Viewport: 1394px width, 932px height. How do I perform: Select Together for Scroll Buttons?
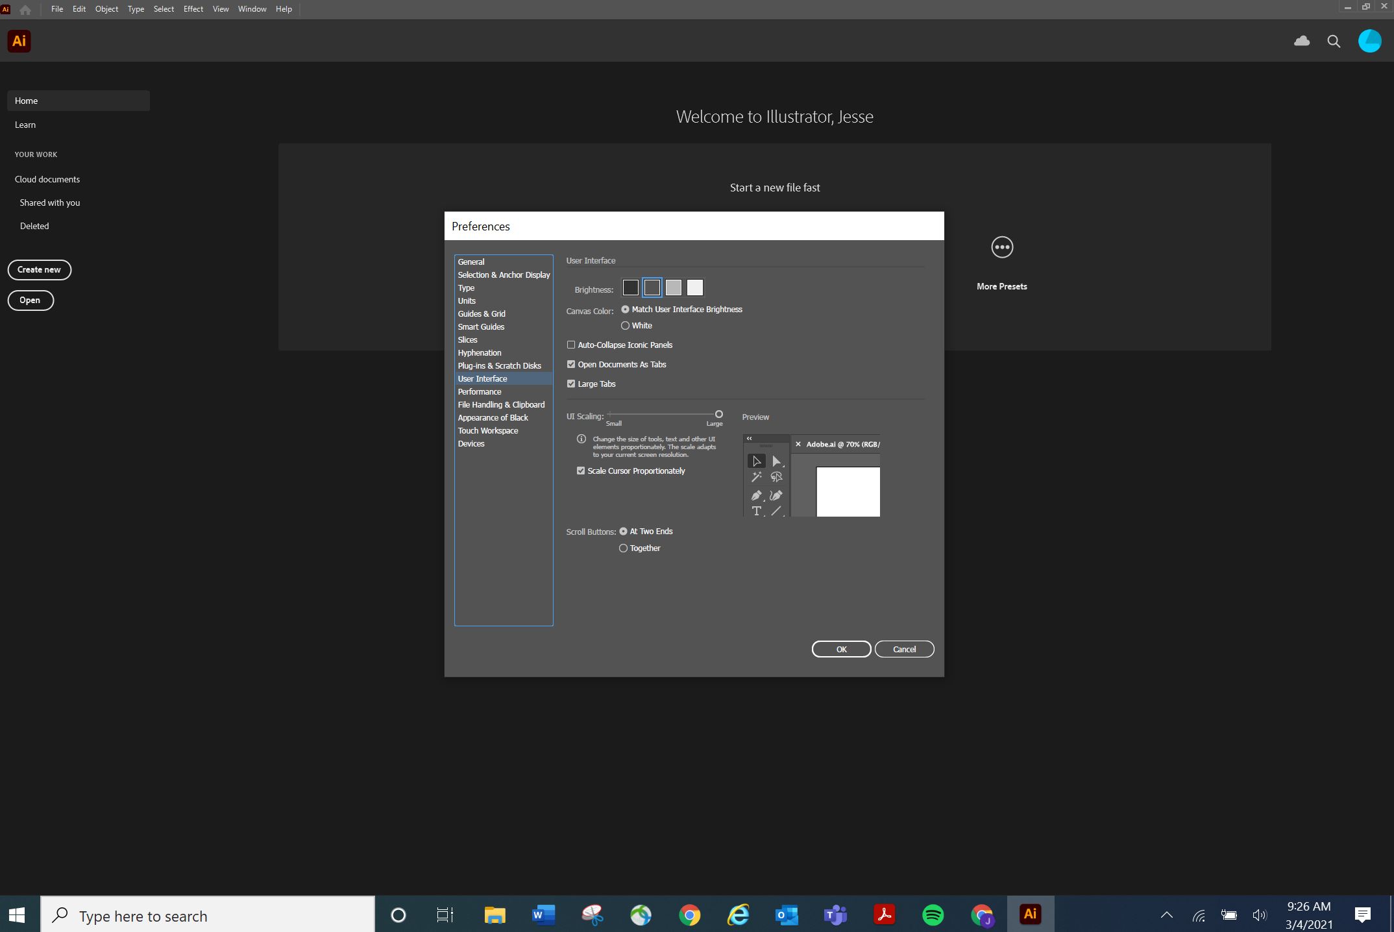tap(623, 548)
